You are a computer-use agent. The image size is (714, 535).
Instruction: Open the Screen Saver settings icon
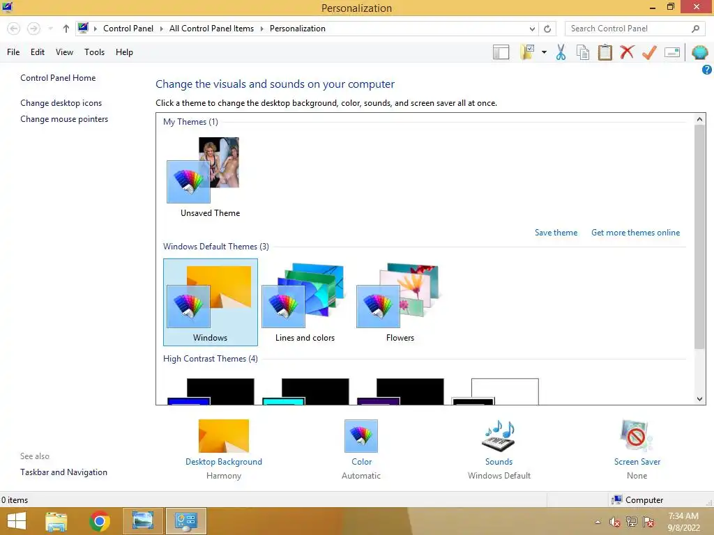click(x=637, y=436)
